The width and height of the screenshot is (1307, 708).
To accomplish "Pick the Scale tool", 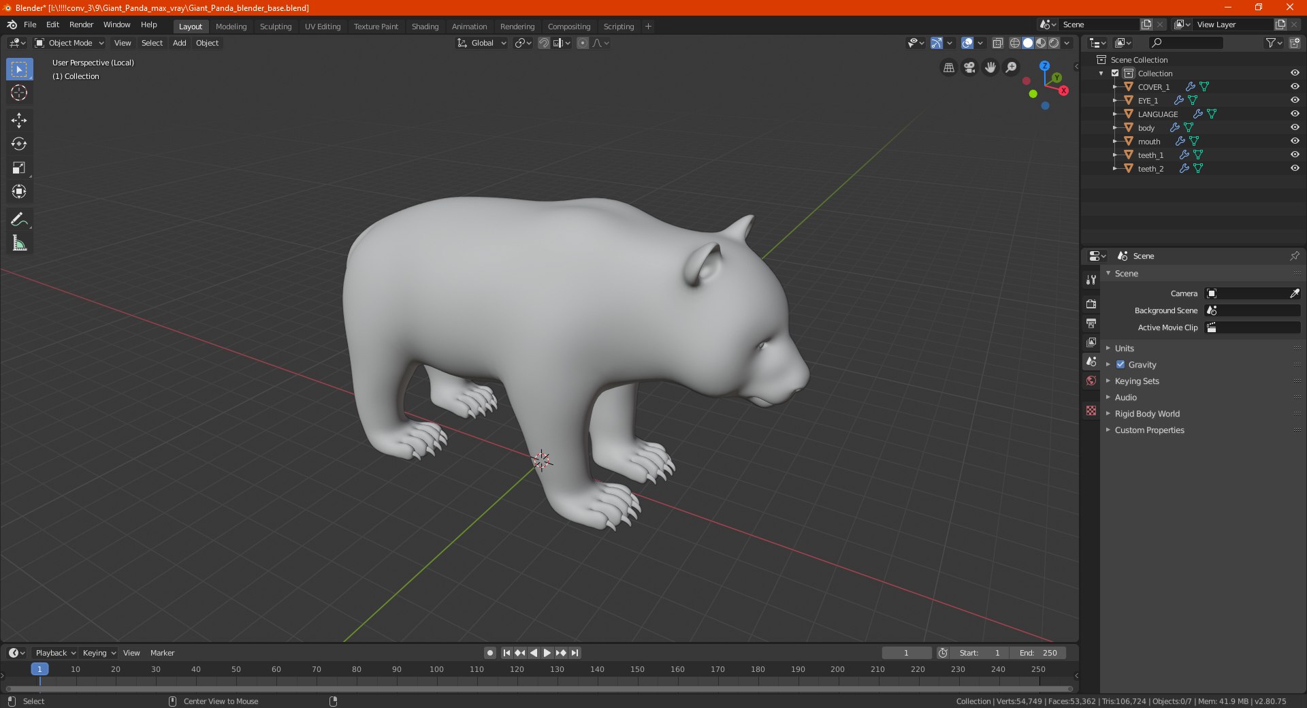I will [19, 168].
